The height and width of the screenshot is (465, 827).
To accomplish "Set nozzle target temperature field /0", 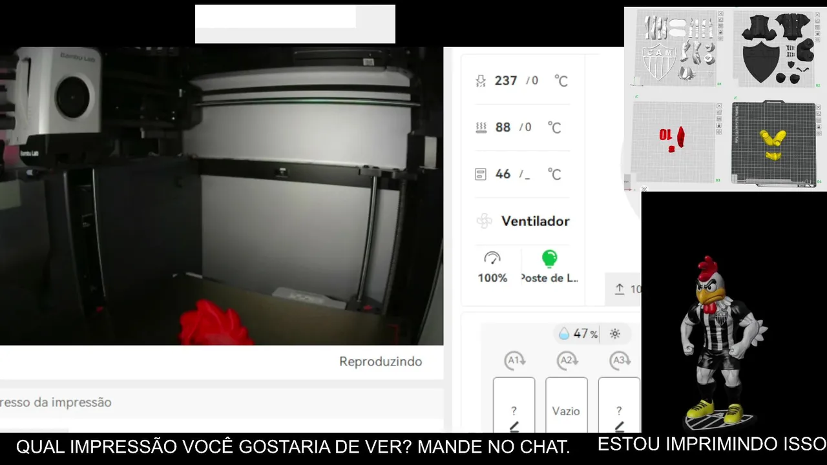I will [x=532, y=81].
